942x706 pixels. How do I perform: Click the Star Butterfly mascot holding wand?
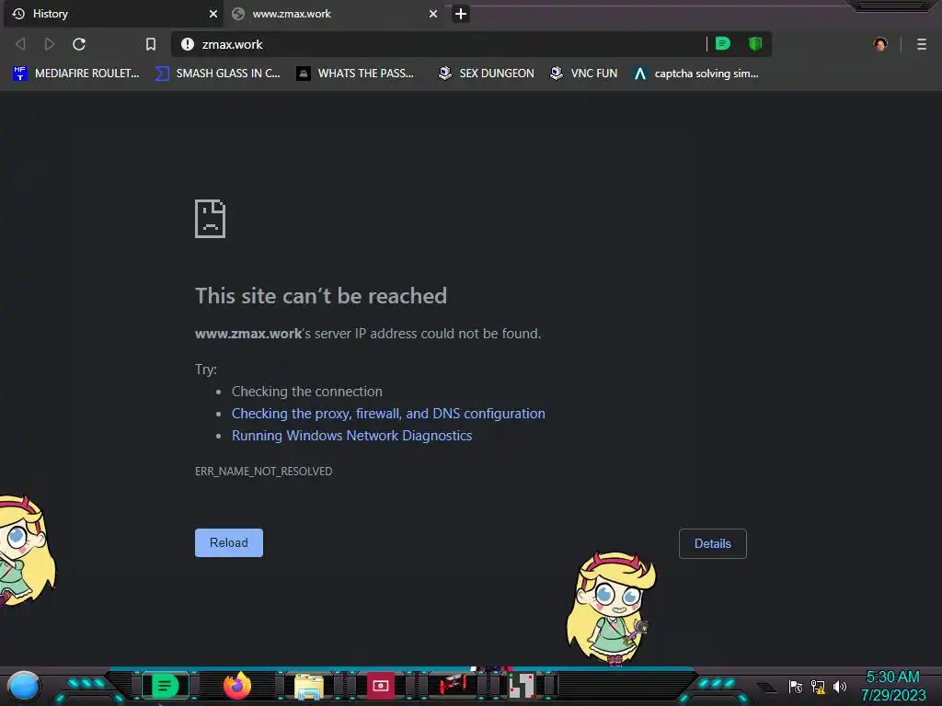[x=611, y=609]
